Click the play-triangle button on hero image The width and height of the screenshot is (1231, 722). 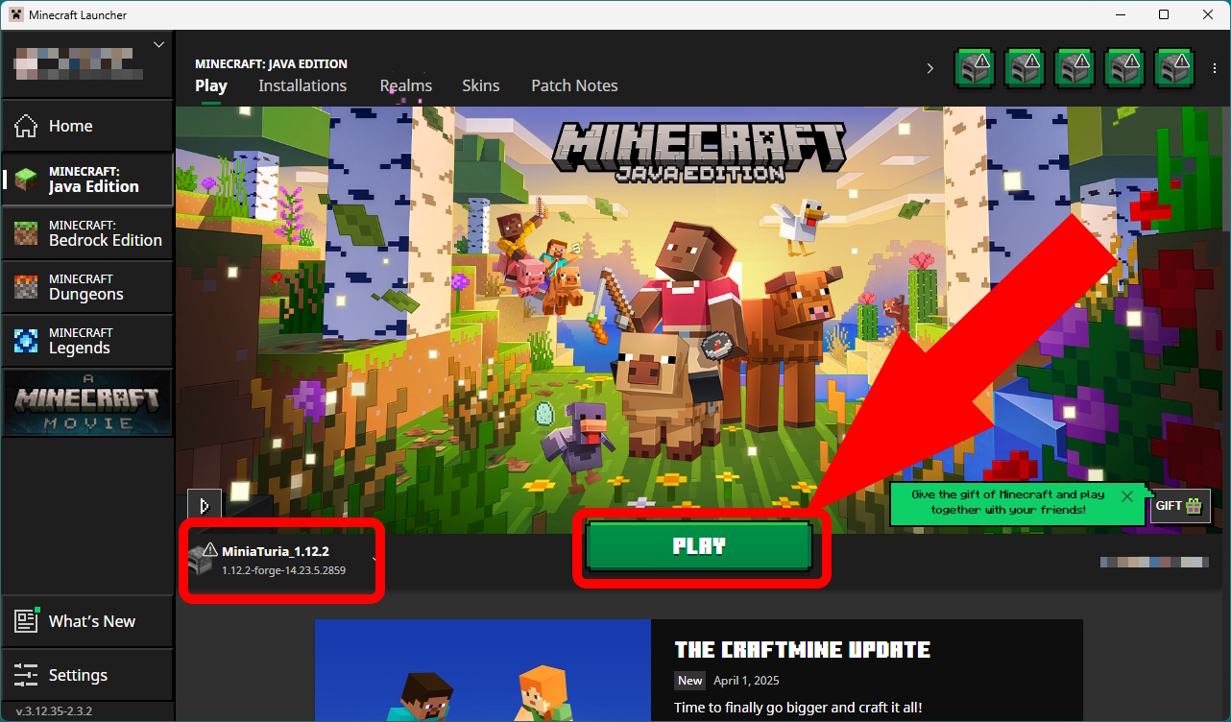coord(204,505)
